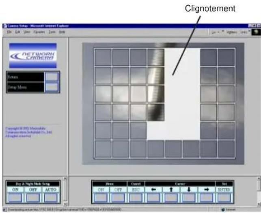This screenshot has width=261, height=213.
Task: Click the Menu OFF button
Action: click(x=118, y=198)
